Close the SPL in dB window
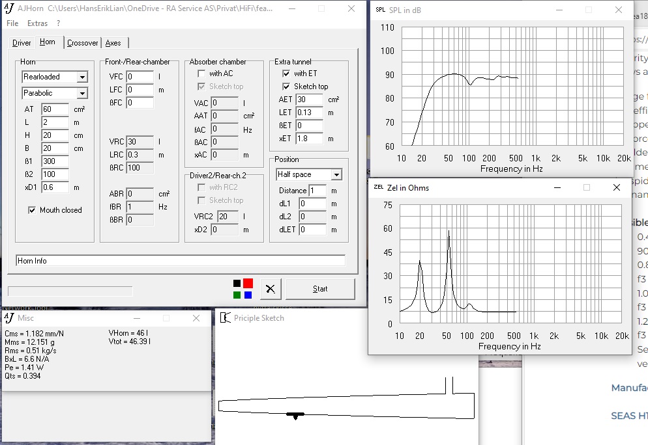 pyautogui.click(x=618, y=10)
